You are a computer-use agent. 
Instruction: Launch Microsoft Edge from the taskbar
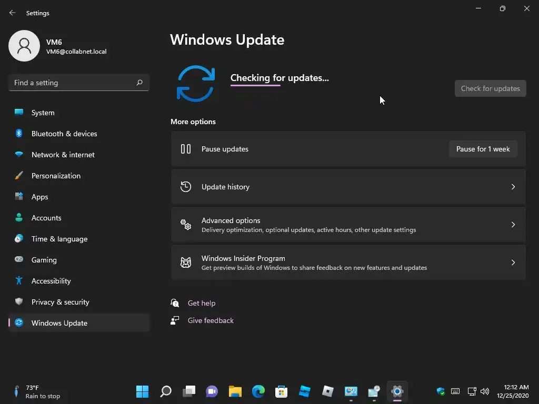tap(258, 391)
